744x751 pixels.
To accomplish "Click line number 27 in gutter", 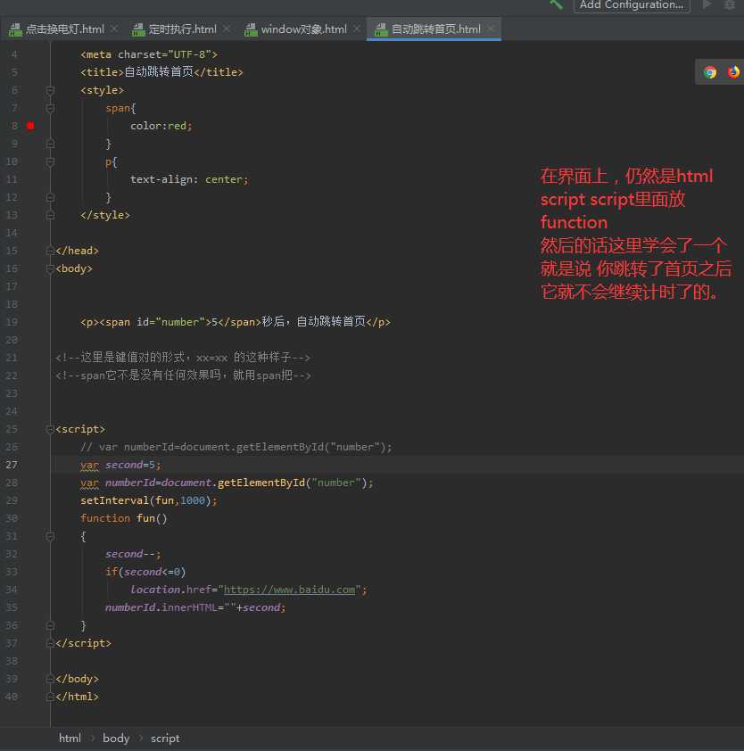I will (12, 465).
